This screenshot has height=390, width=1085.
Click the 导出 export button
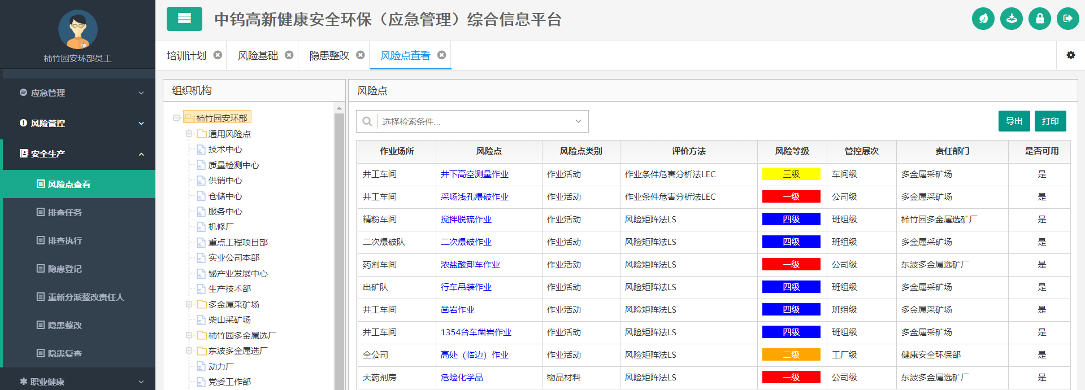(x=1014, y=121)
